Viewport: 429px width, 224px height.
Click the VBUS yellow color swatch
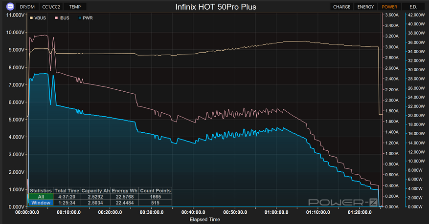pyautogui.click(x=31, y=18)
